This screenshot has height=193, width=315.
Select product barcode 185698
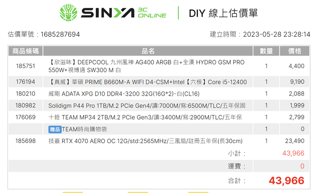25,141
